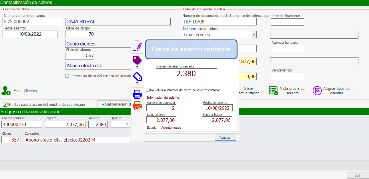Screen dimensions: 369x179
Task: Check 'No volver a informar del cierre' checkbox
Action: tap(148, 90)
